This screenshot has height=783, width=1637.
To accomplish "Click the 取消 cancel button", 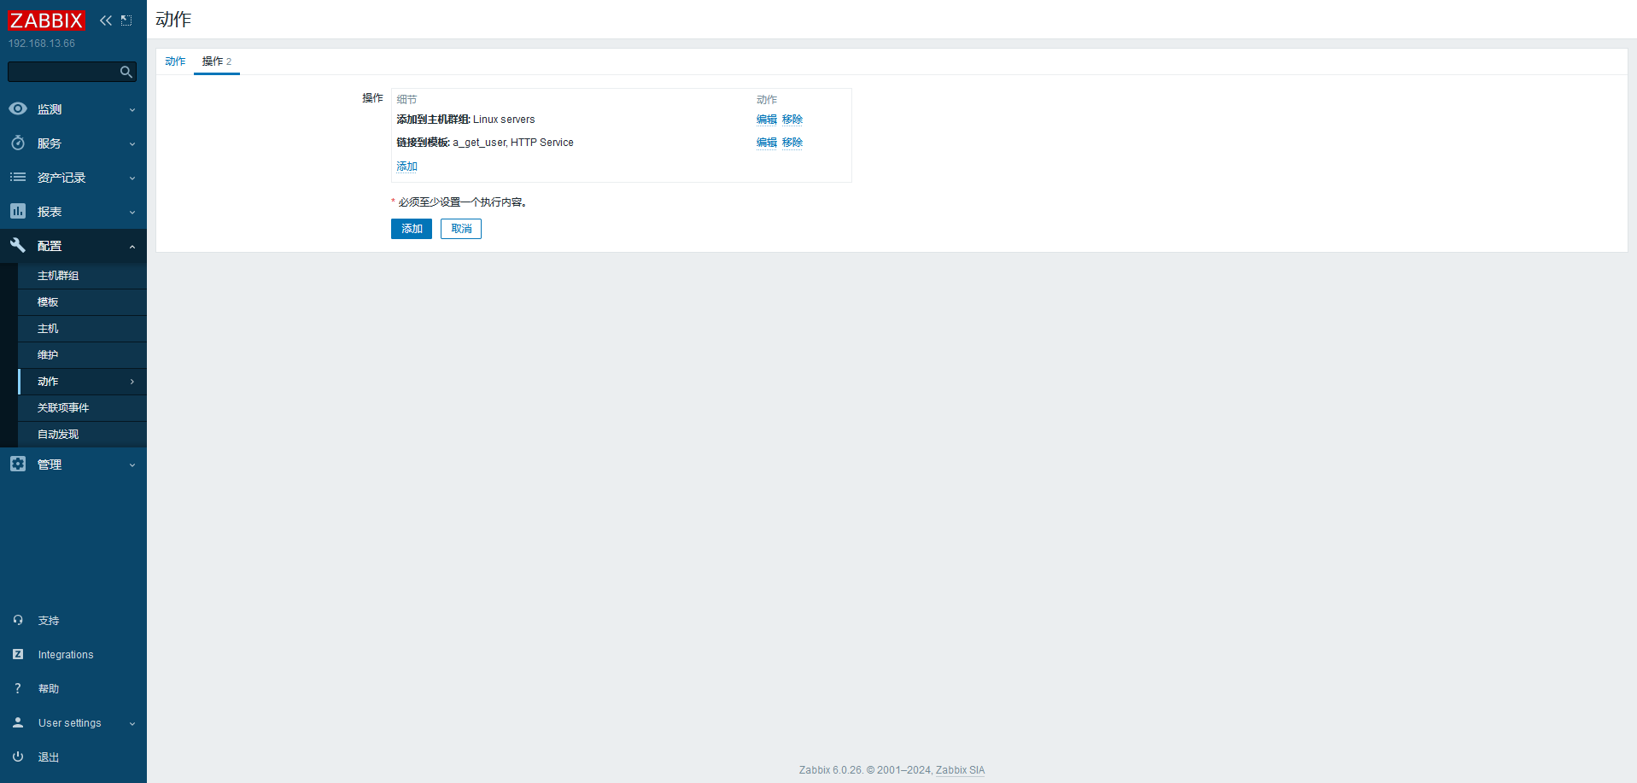I will click(x=461, y=229).
